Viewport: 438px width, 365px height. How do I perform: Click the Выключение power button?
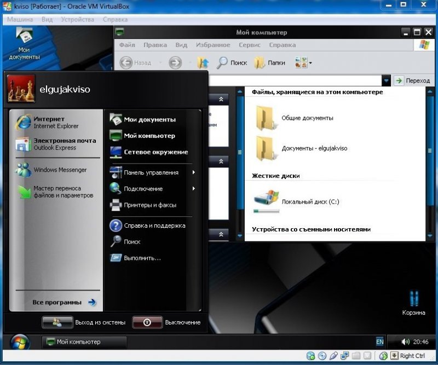(147, 322)
